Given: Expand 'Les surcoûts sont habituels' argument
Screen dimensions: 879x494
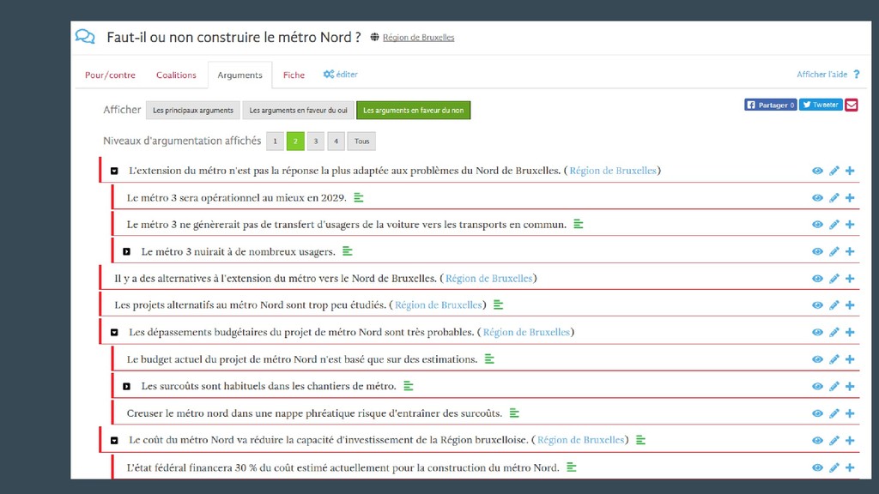Looking at the screenshot, I should tap(127, 387).
